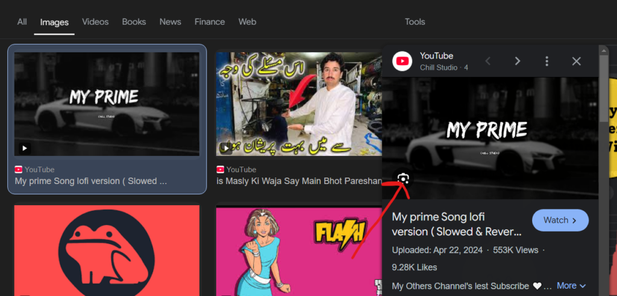Open pink Flash cartoon woman image
Viewport: 617px width, 296px height.
pos(299,251)
